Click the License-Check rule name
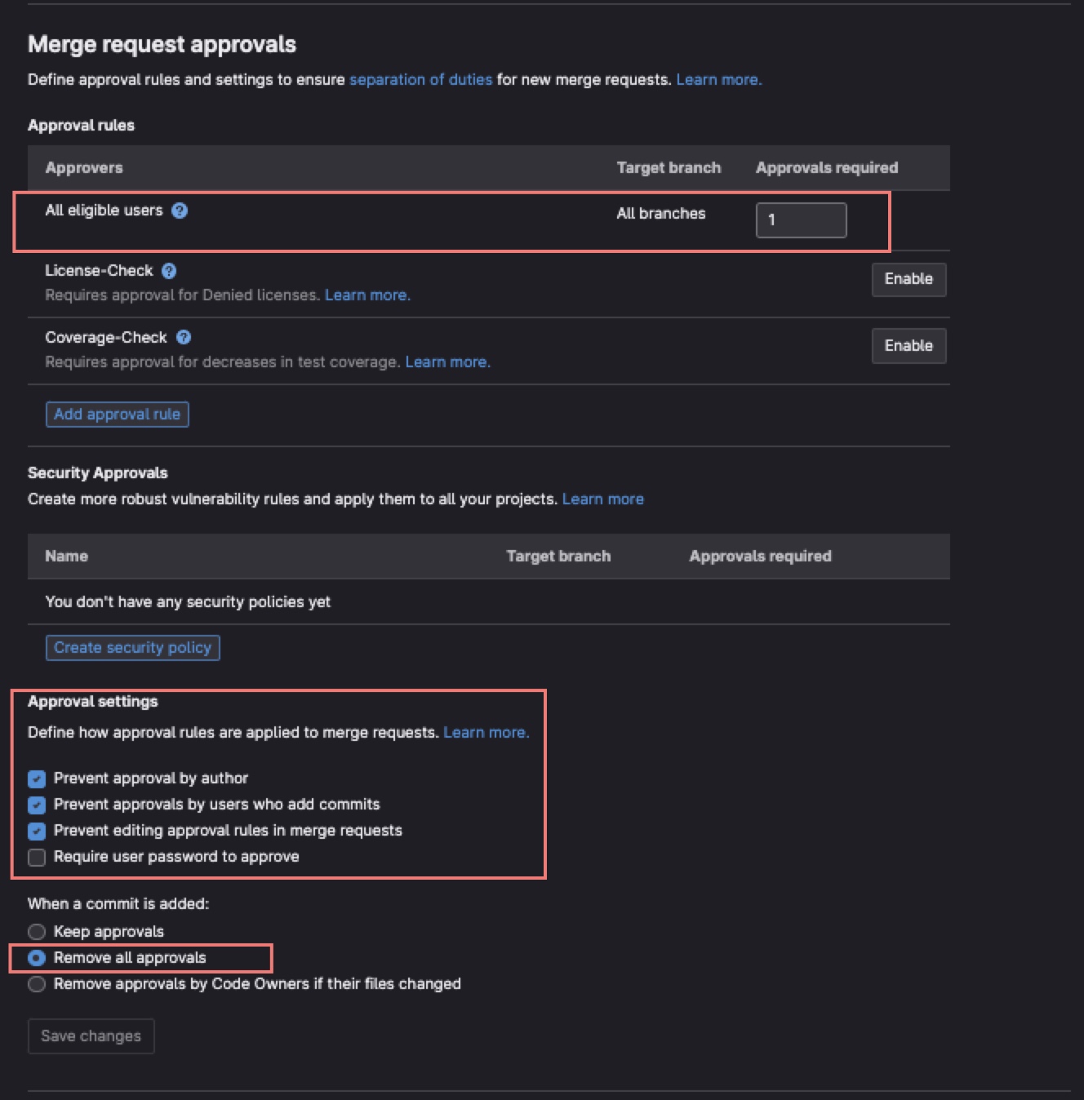Viewport: 1084px width, 1100px height. [99, 271]
